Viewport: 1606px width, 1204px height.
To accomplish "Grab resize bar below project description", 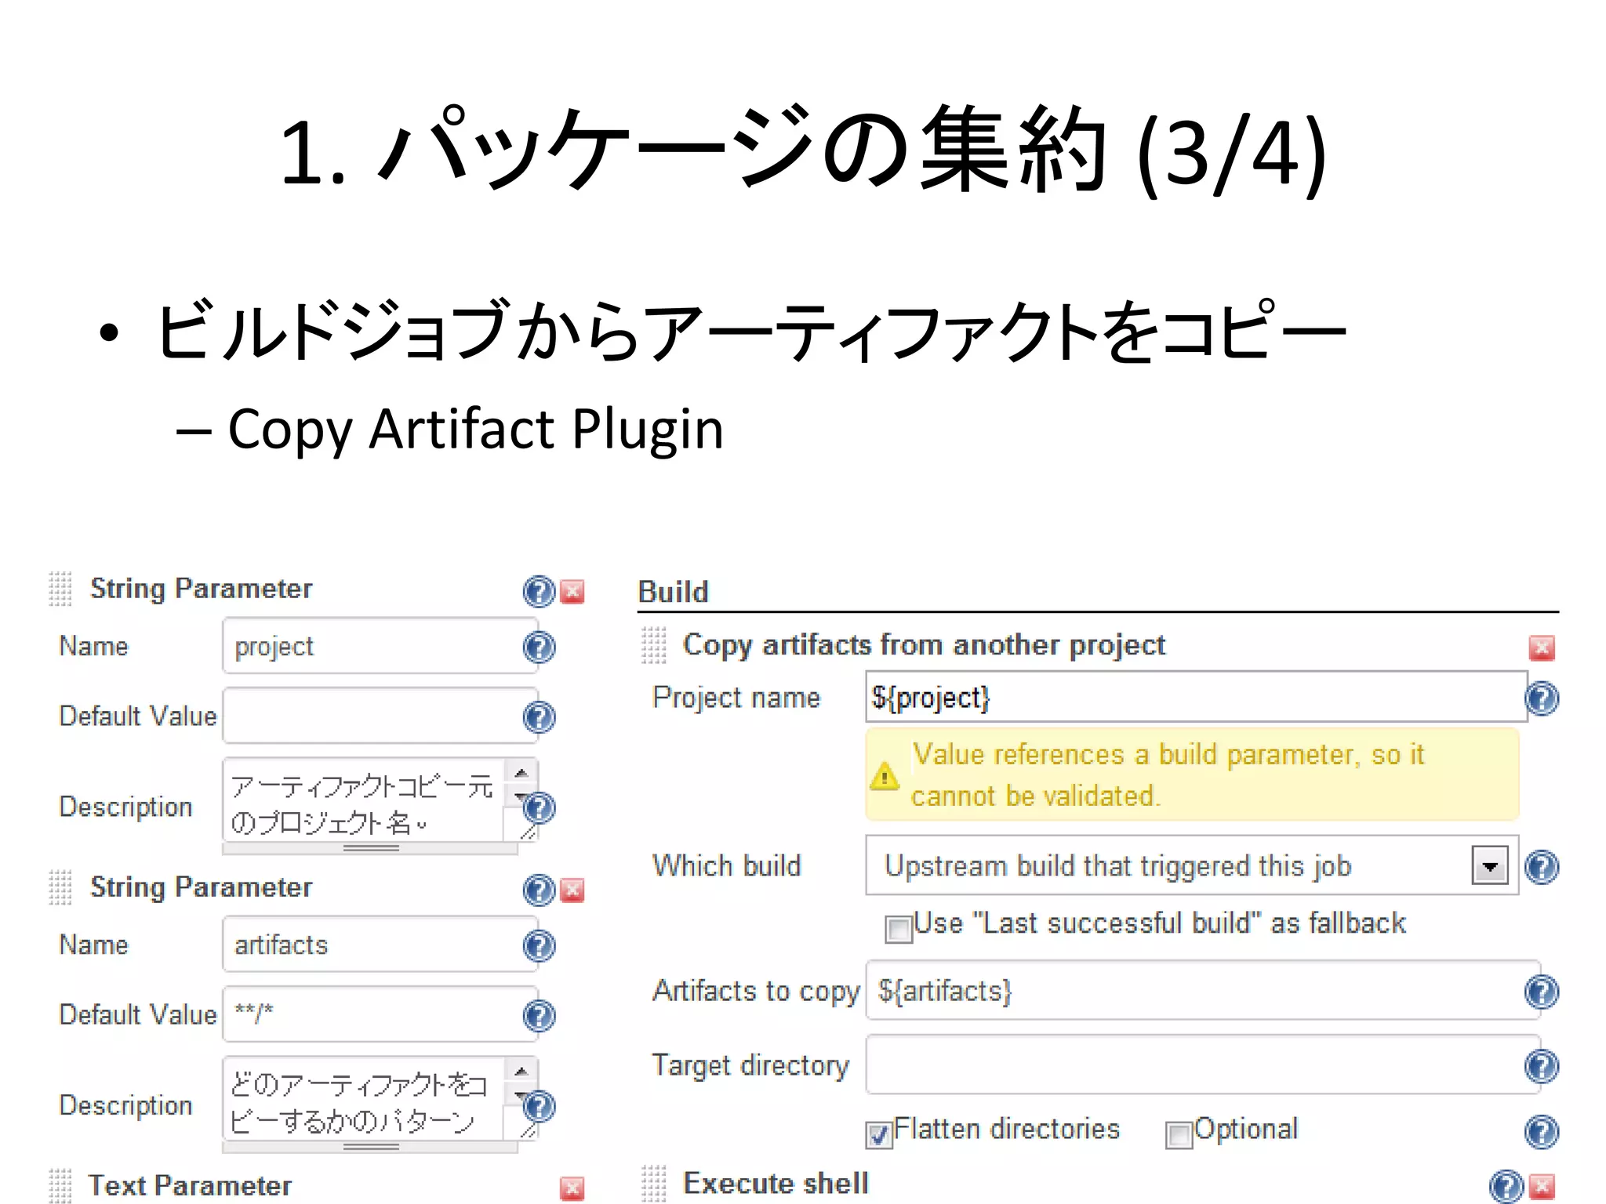I will click(370, 849).
